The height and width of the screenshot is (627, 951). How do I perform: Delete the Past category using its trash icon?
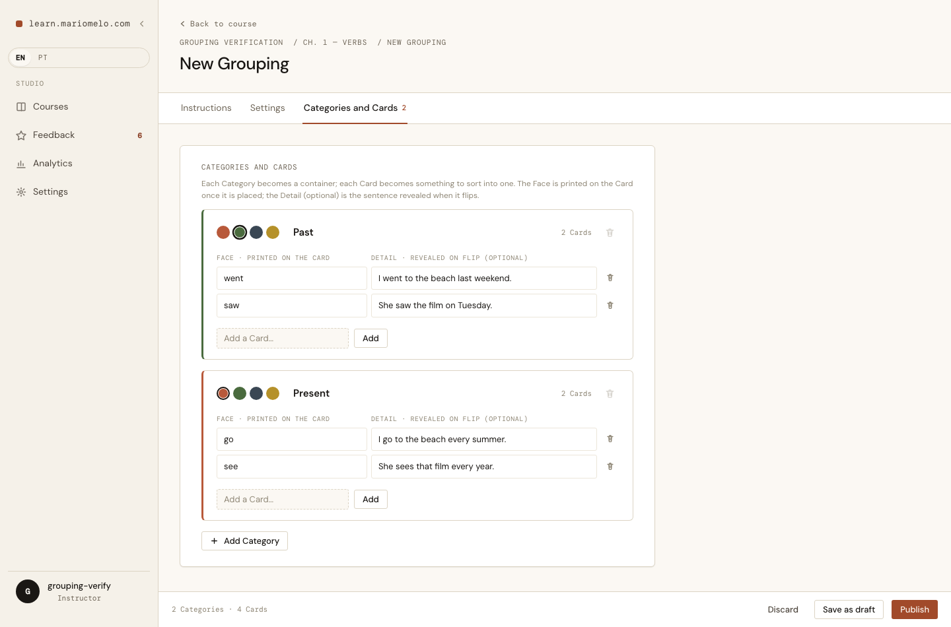pos(610,232)
